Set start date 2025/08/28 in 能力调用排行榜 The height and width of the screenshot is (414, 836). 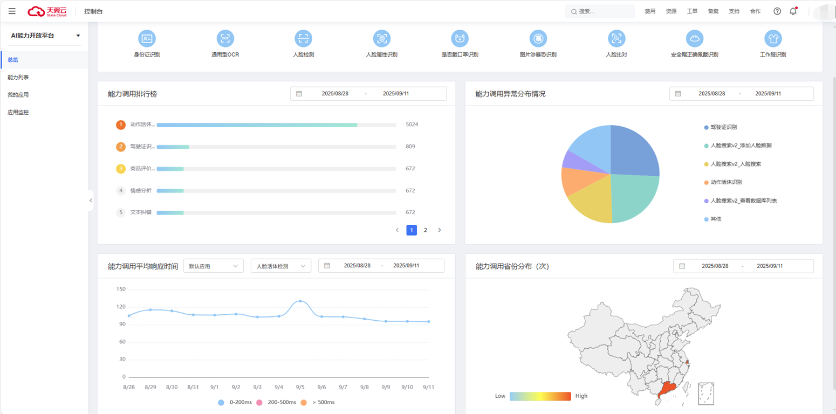click(335, 93)
